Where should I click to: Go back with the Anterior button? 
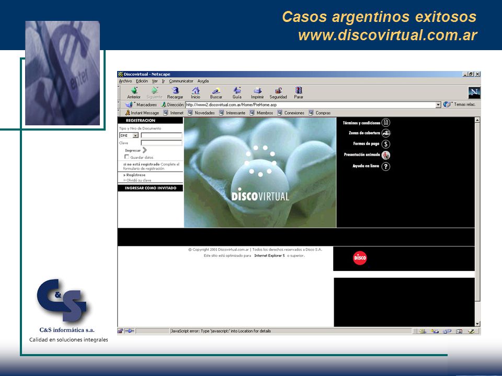pos(134,93)
